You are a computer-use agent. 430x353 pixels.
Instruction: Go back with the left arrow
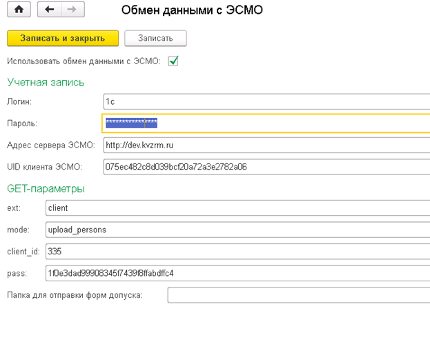[x=49, y=10]
